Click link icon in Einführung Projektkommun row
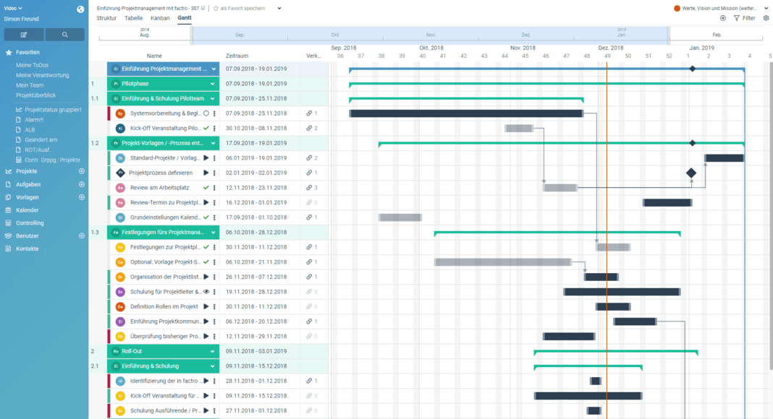This screenshot has height=419, width=773. [309, 321]
